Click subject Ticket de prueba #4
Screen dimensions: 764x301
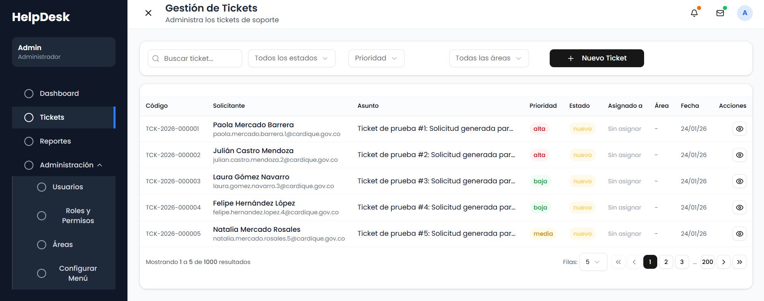pyautogui.click(x=436, y=207)
